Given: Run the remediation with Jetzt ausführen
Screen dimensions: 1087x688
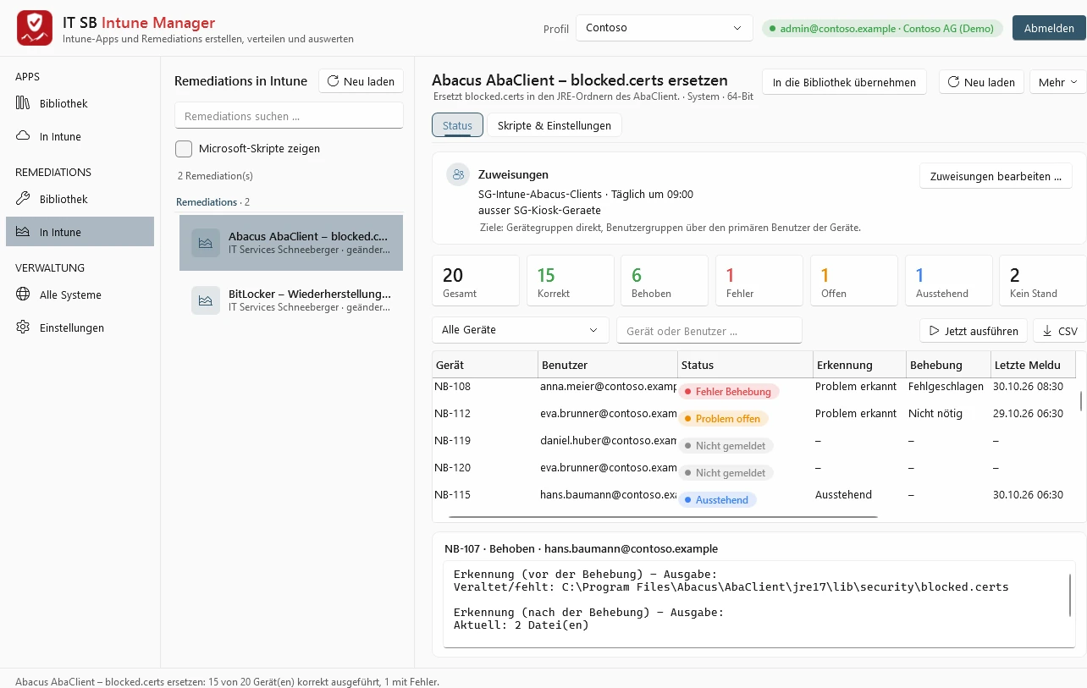Looking at the screenshot, I should (974, 331).
